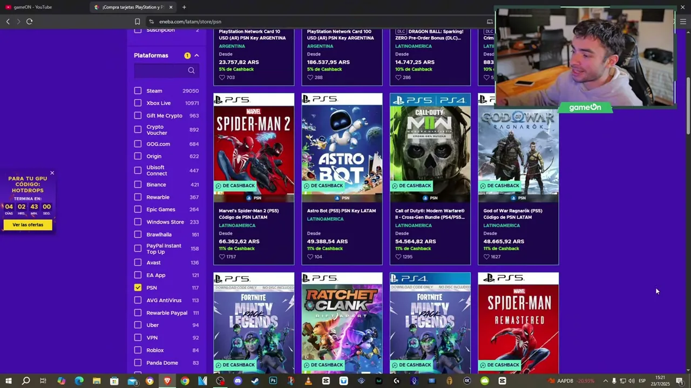Wishlist God of War Ragnarök (heart 1627)
Screen dimensions: 691x388
pyautogui.click(x=486, y=257)
